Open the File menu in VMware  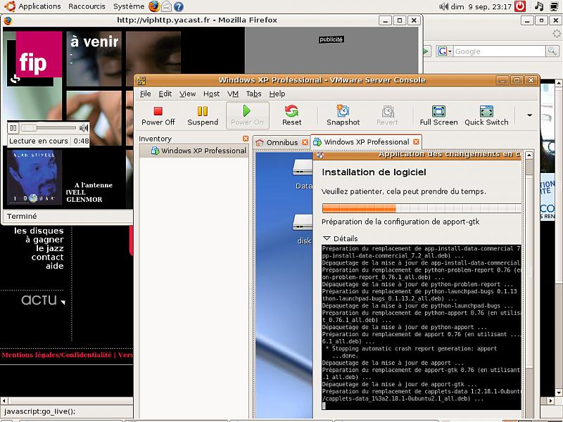[145, 94]
